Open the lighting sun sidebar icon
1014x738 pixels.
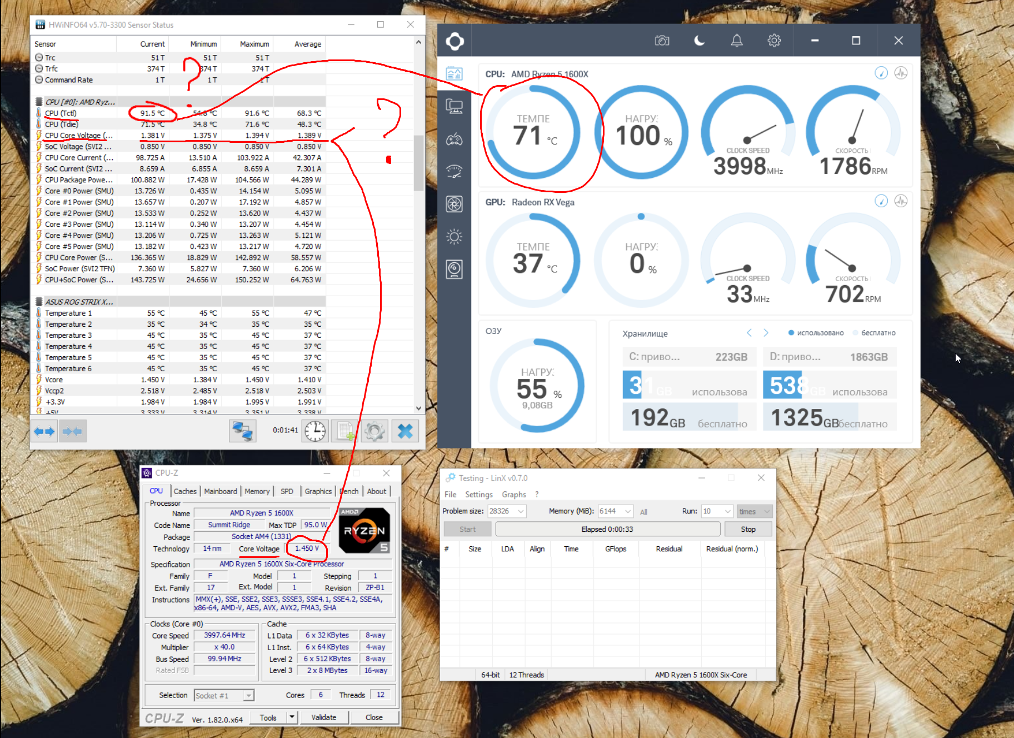(454, 237)
